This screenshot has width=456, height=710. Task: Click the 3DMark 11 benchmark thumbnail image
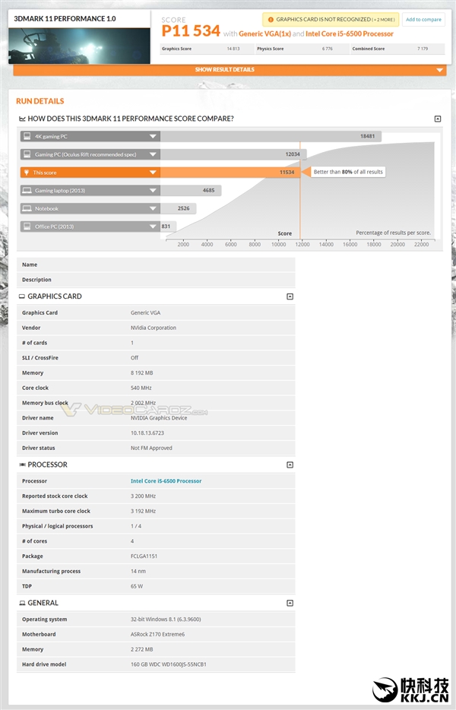click(79, 46)
